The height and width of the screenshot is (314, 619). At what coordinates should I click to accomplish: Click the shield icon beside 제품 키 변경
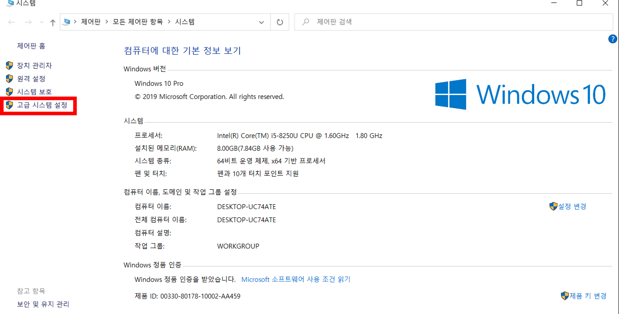(565, 296)
